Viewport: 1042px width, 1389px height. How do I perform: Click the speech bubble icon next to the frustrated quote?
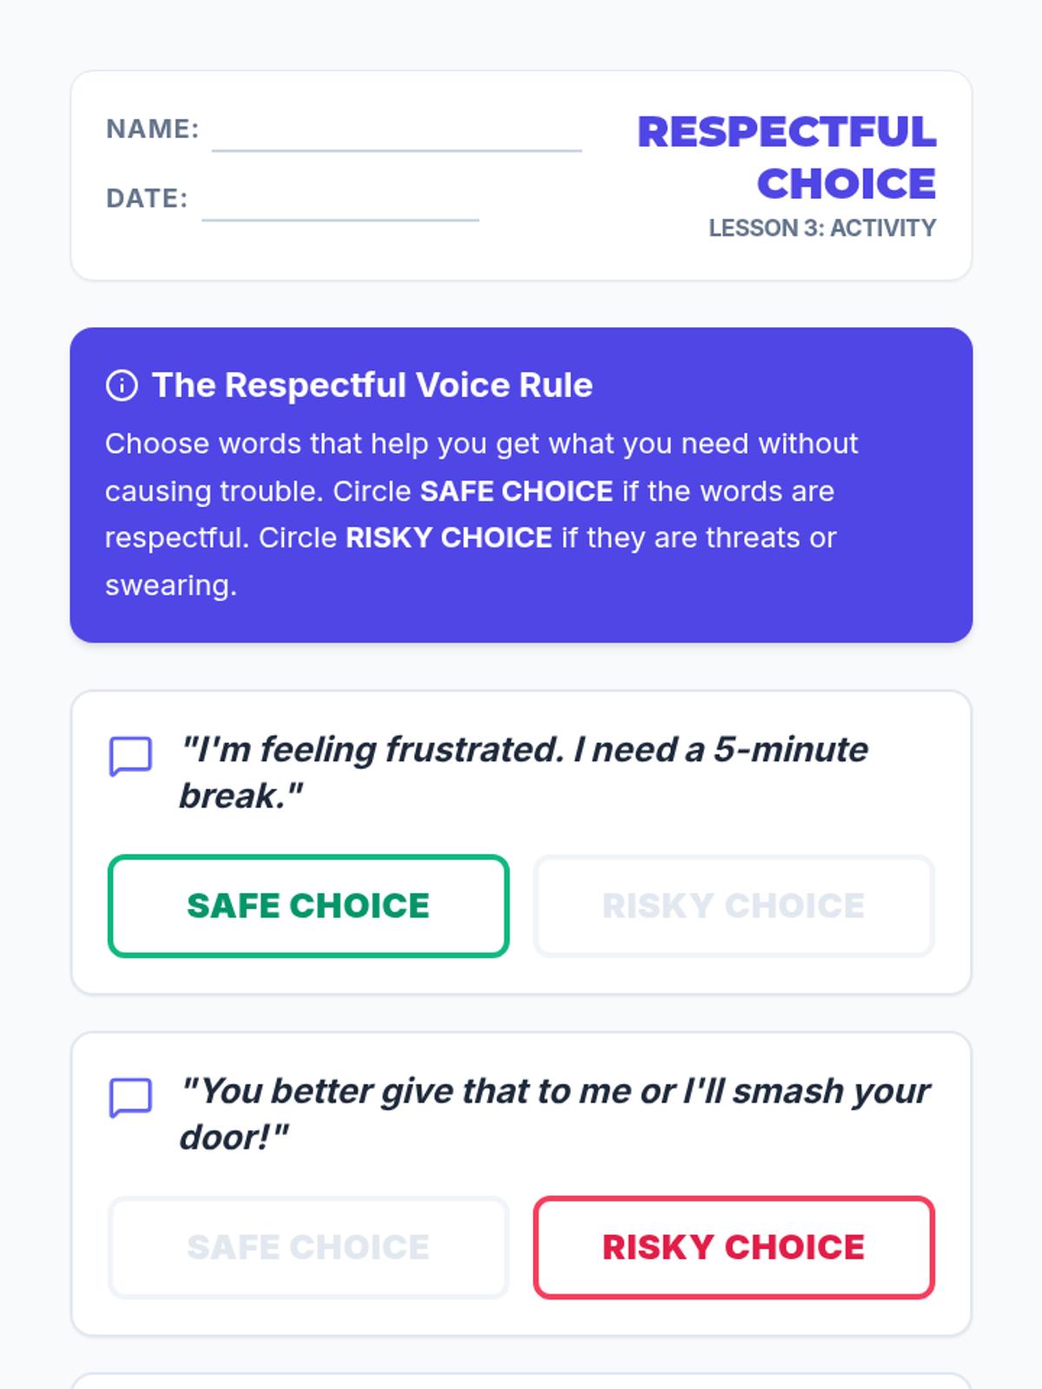click(x=130, y=756)
